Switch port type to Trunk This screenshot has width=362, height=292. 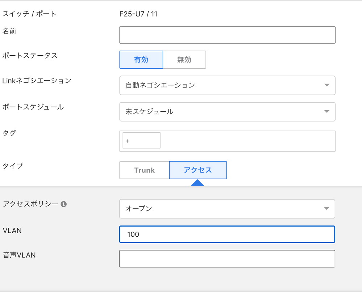[144, 170]
